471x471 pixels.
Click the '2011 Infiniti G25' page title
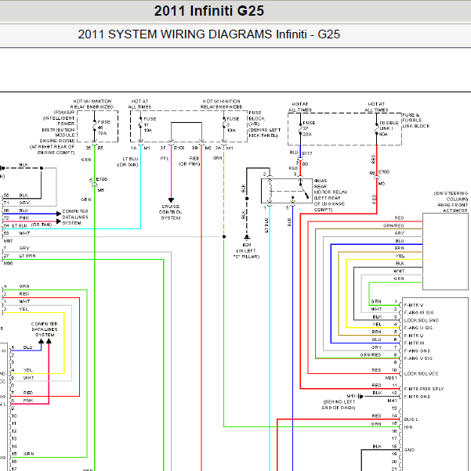(209, 11)
